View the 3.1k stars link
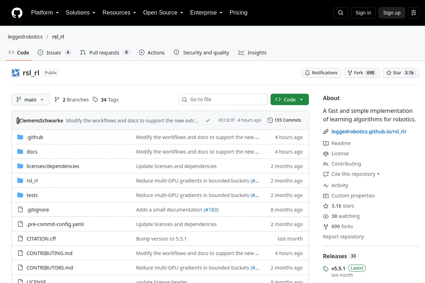 click(343, 206)
